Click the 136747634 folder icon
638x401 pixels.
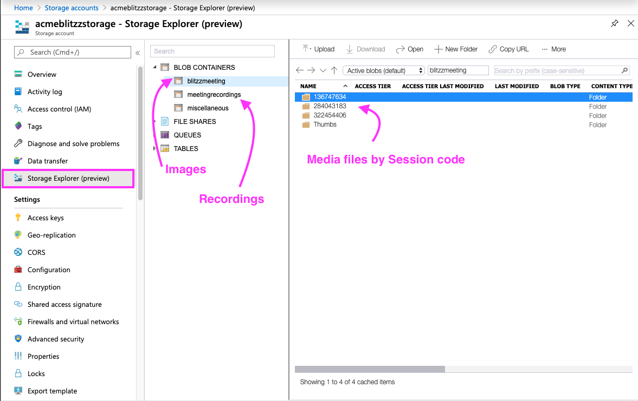pos(306,97)
